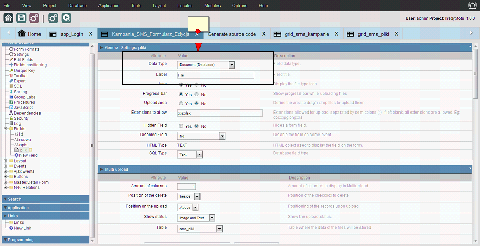480x246 pixels.
Task: Set Upload area to No
Action: [x=196, y=103]
